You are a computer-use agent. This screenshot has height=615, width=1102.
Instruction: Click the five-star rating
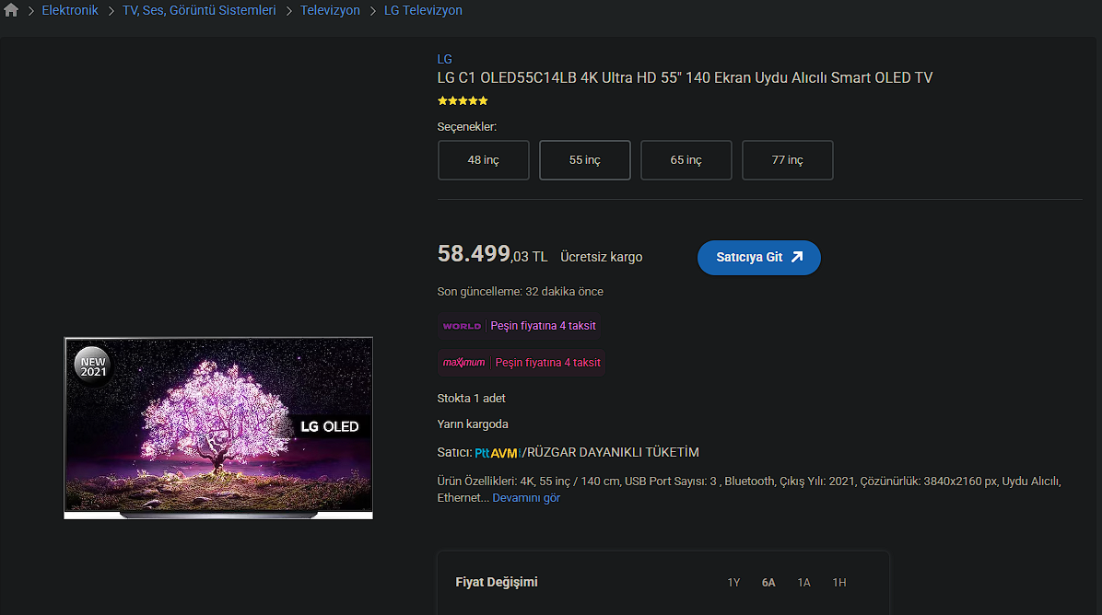[x=463, y=100]
